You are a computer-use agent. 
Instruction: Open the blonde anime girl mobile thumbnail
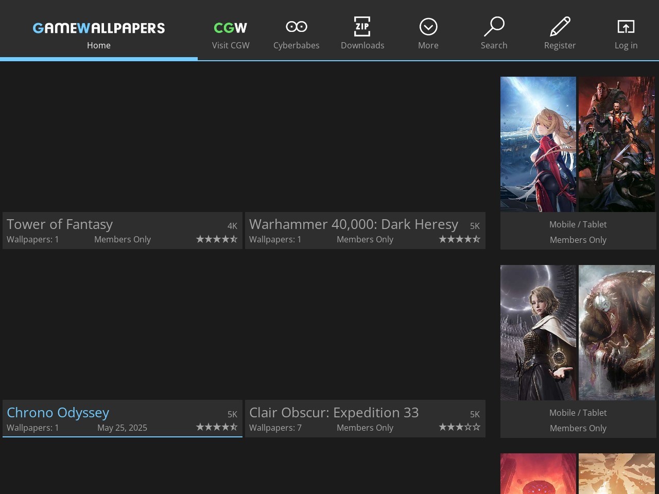point(538,144)
